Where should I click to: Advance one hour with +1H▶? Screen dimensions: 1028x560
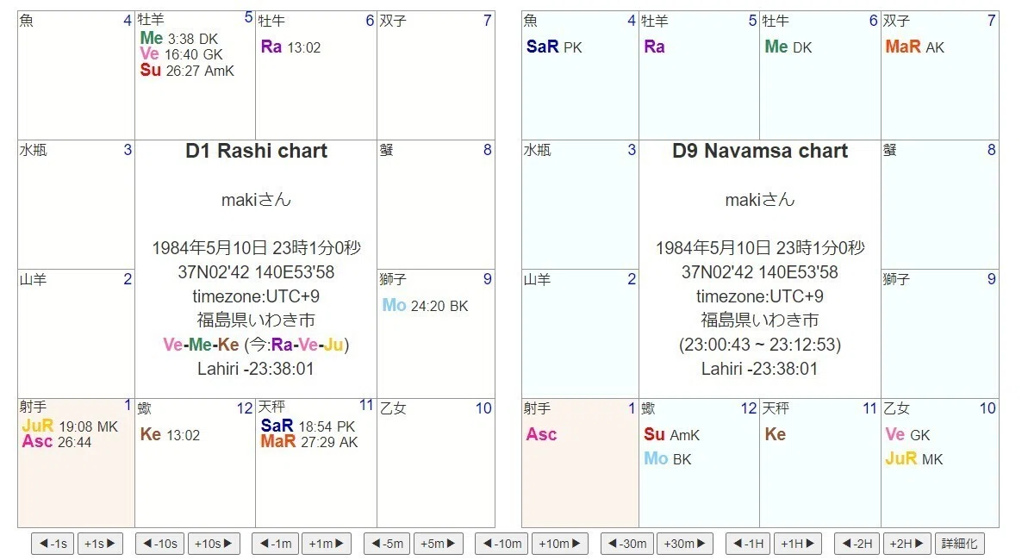(797, 544)
